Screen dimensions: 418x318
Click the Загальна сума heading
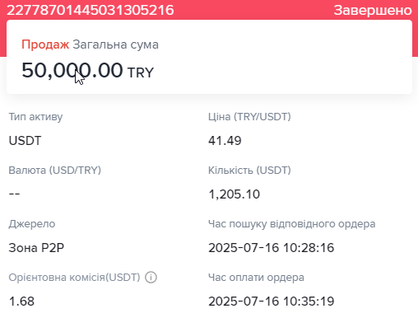115,44
